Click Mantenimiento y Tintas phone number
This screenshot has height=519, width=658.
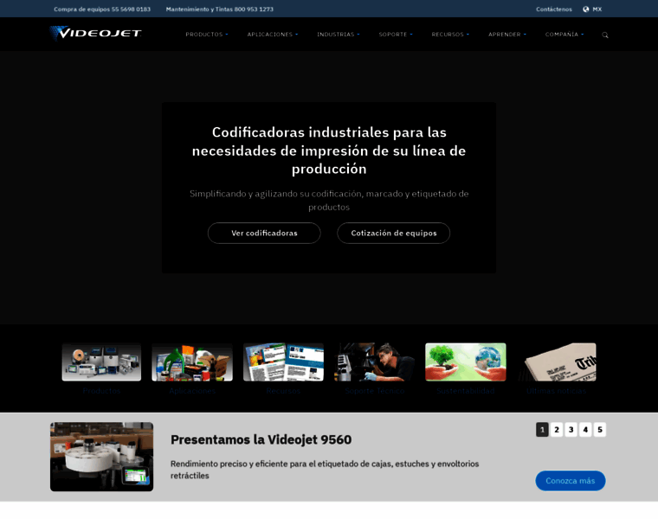point(219,10)
